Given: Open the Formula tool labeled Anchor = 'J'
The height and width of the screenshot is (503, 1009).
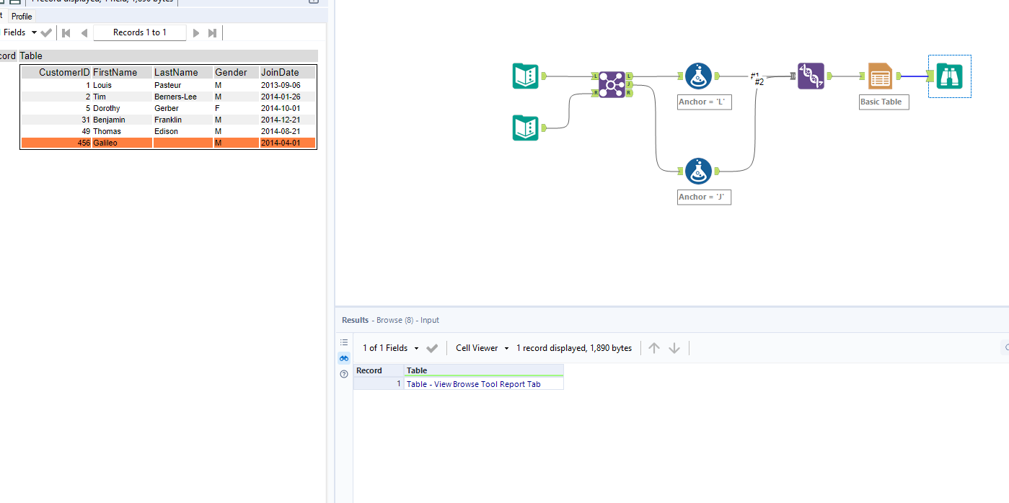Looking at the screenshot, I should click(698, 170).
